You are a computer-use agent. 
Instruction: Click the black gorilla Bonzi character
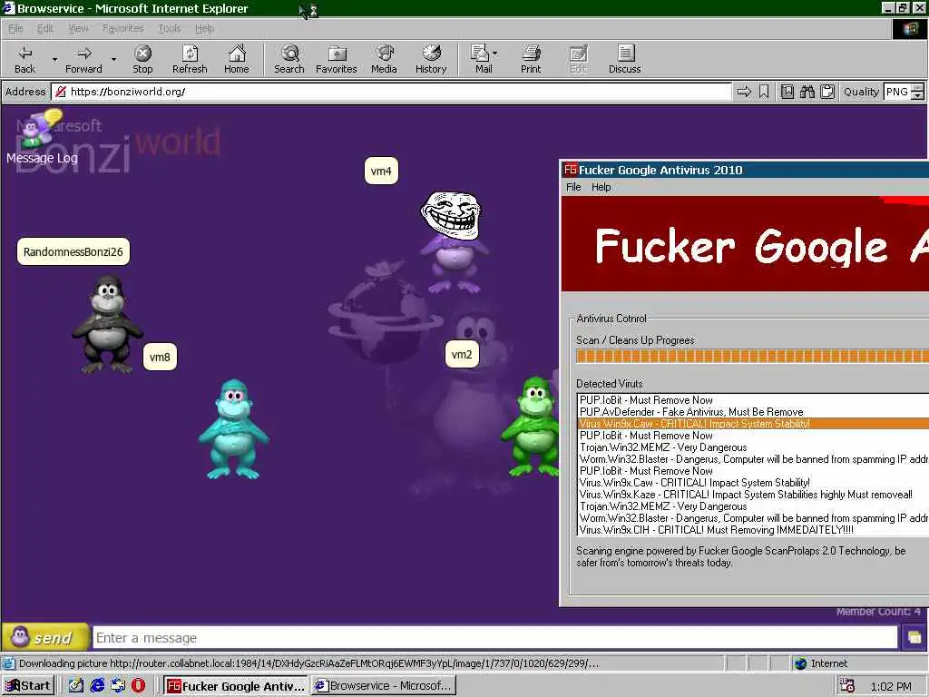[x=107, y=325]
